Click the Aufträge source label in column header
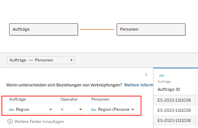The image size is (198, 128). coord(164,82)
